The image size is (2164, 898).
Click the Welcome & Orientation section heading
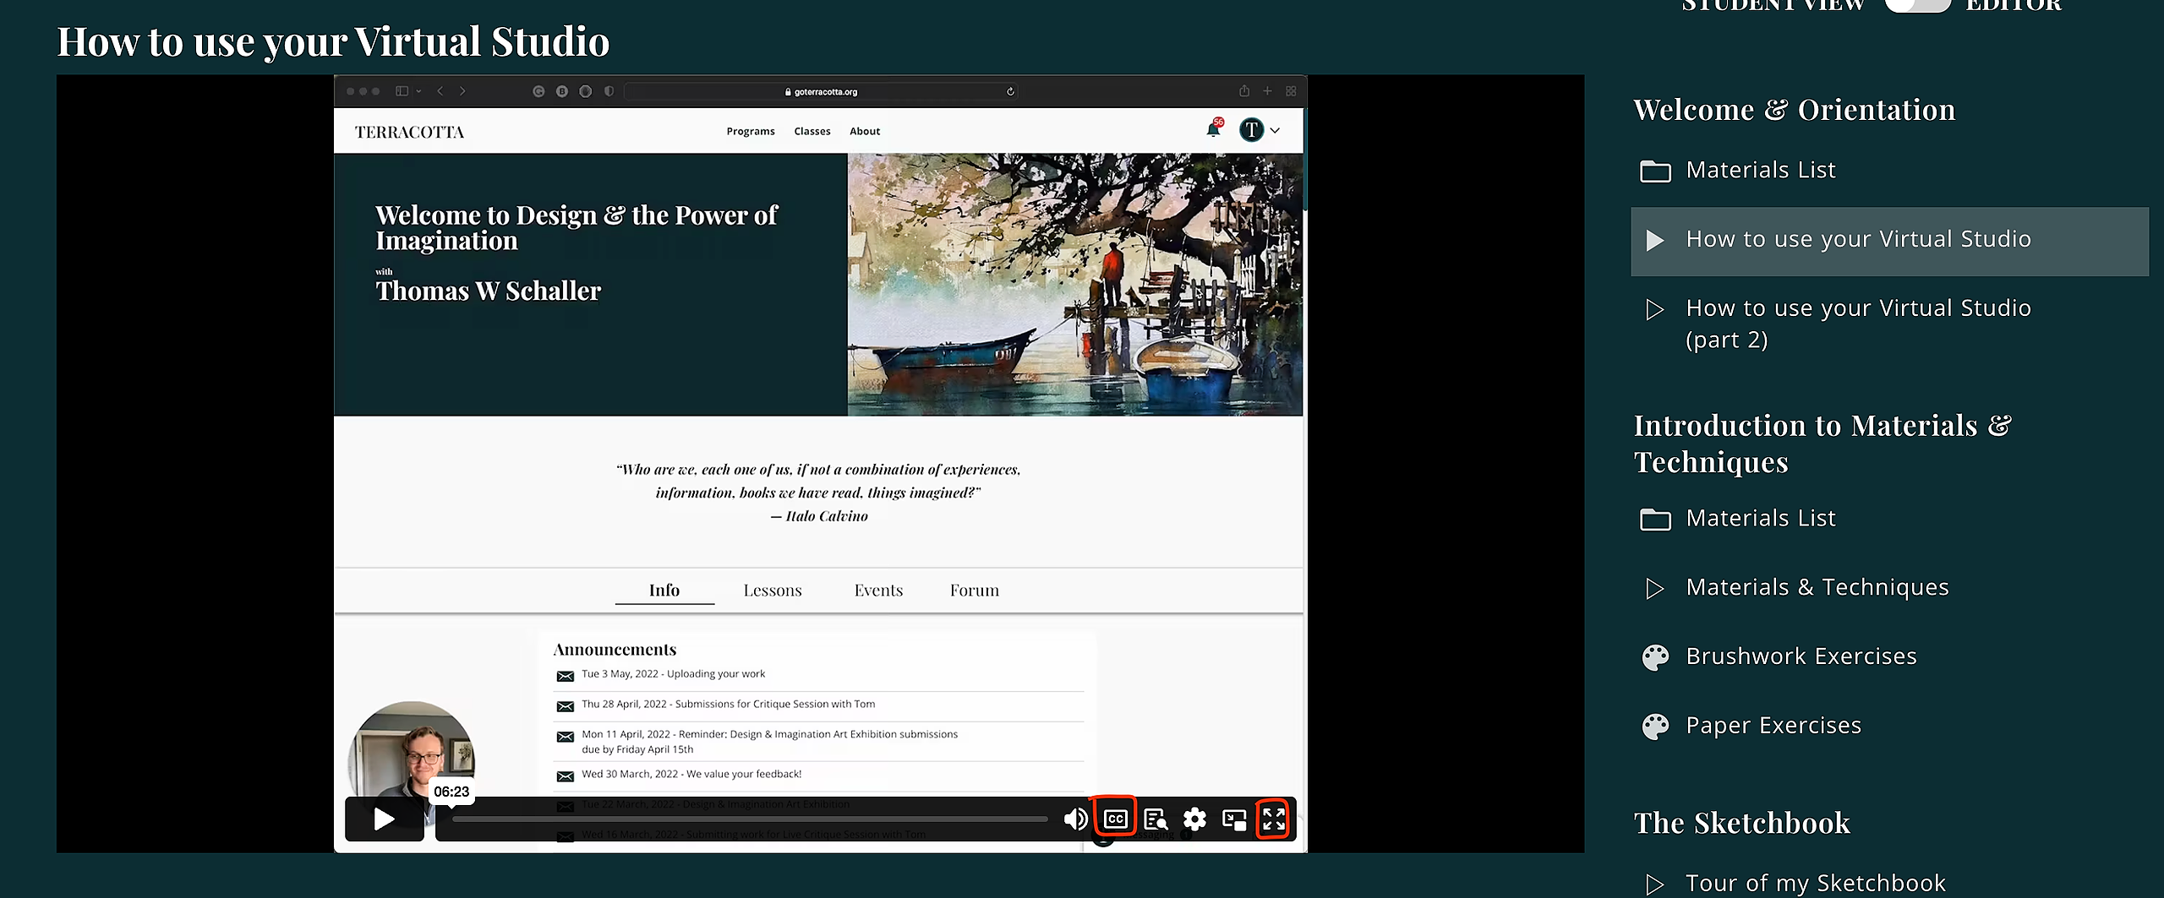click(1794, 110)
